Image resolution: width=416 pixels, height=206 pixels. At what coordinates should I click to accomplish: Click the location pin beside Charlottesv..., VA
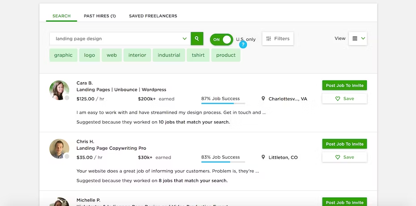[x=263, y=99]
